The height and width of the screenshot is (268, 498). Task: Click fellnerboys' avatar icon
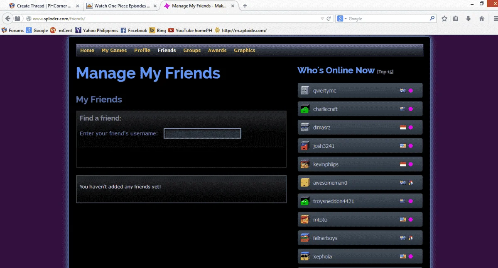tap(305, 238)
